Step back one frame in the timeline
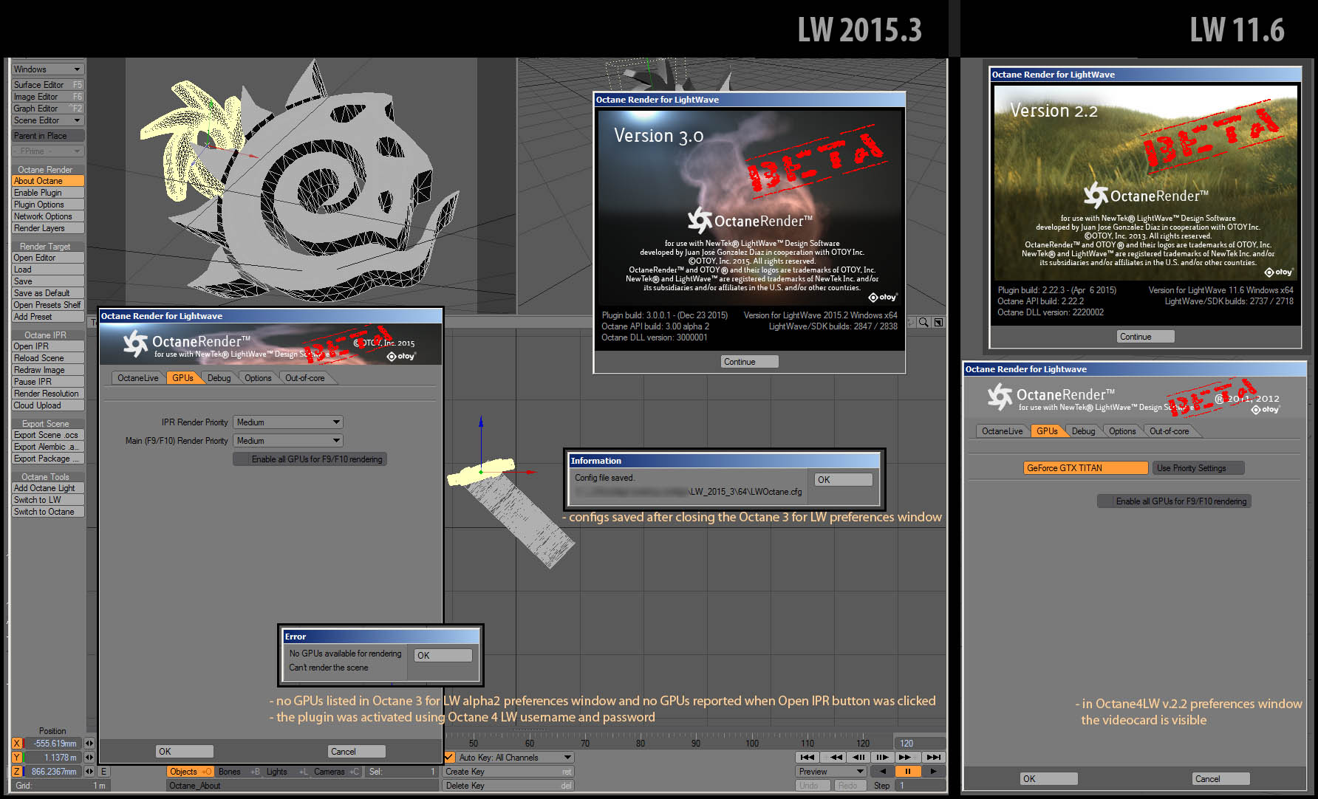The image size is (1318, 799). coord(858,757)
